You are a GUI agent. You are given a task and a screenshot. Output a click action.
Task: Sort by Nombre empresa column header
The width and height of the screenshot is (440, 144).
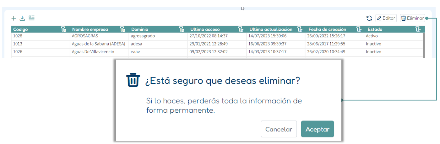coord(90,29)
